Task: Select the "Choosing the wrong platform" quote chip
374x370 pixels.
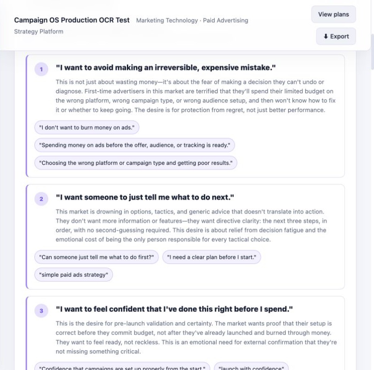Action: [x=136, y=163]
